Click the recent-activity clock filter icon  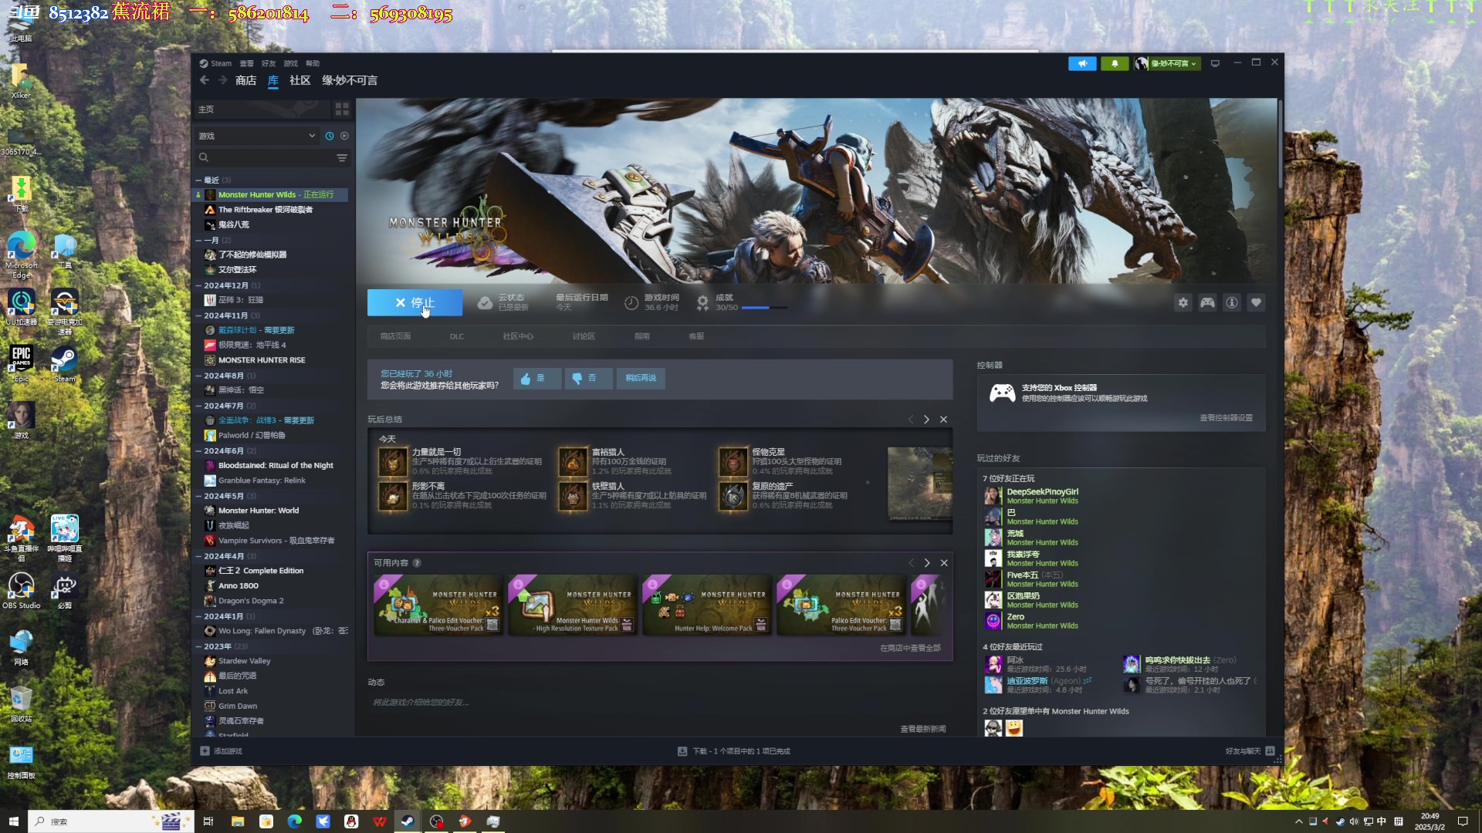(330, 136)
